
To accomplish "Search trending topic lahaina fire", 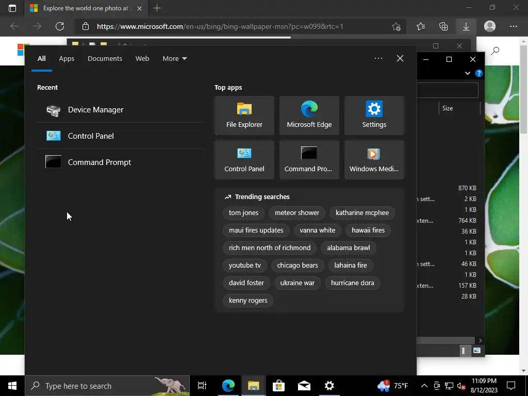I will (350, 266).
